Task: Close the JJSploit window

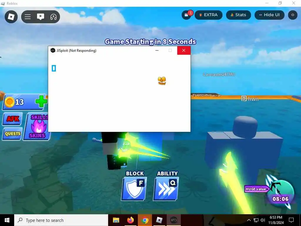Action: [184, 50]
